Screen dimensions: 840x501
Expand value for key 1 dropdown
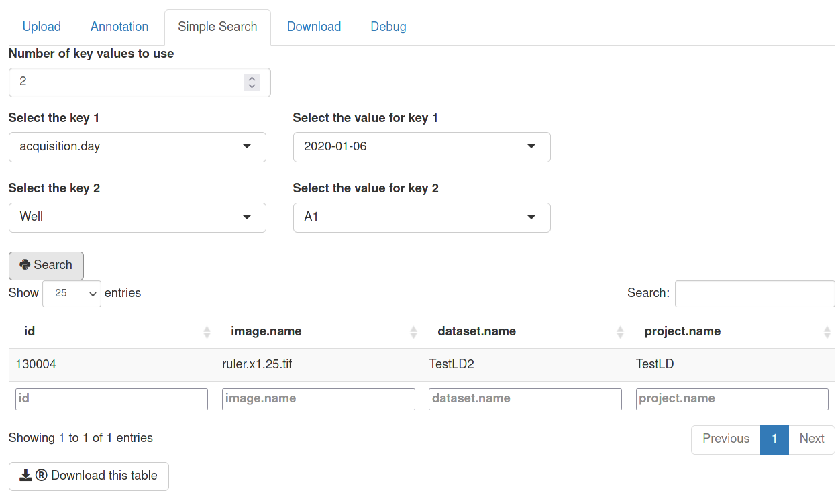pos(421,147)
